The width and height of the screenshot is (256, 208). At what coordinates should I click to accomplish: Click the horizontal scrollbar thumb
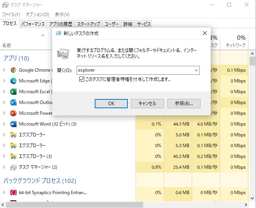click(75, 205)
